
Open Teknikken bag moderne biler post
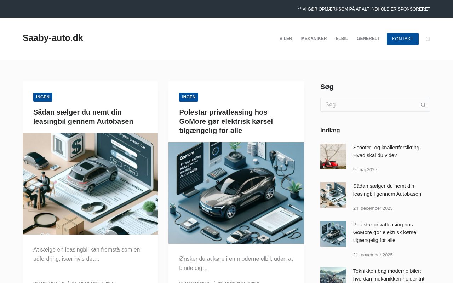389,275
